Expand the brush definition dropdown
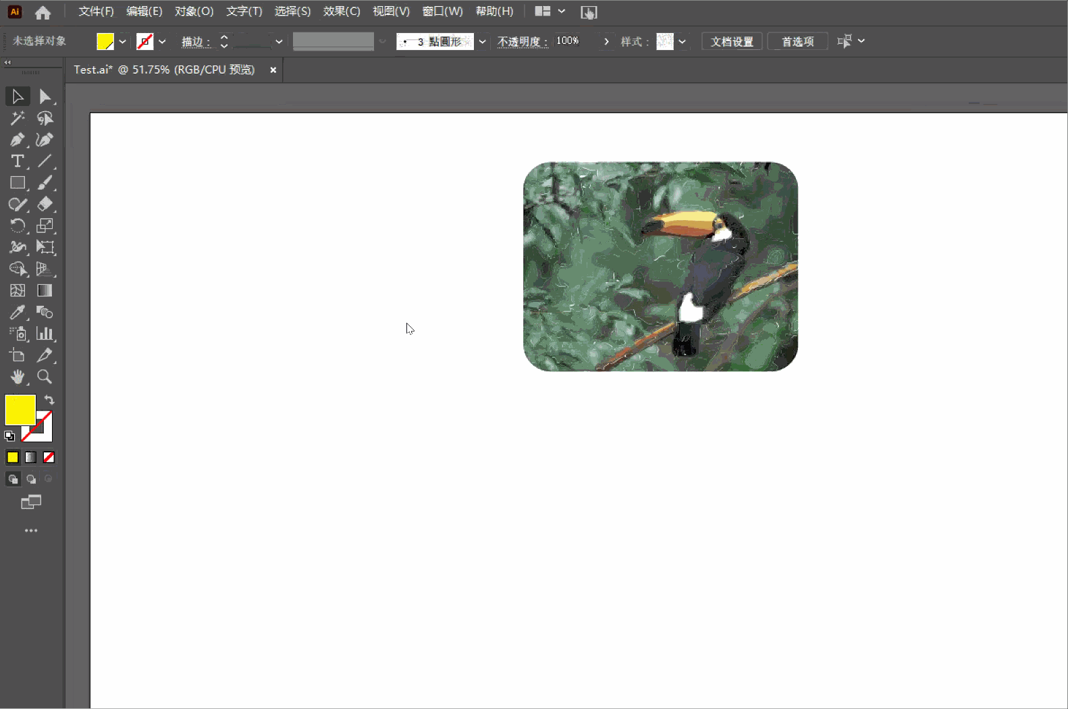Image resolution: width=1068 pixels, height=709 pixels. tap(482, 42)
